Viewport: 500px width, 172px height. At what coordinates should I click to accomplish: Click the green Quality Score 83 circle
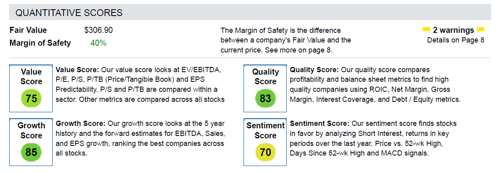pos(265,99)
